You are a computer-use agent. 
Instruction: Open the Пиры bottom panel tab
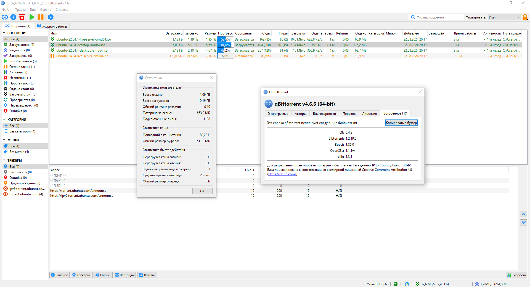point(102,275)
